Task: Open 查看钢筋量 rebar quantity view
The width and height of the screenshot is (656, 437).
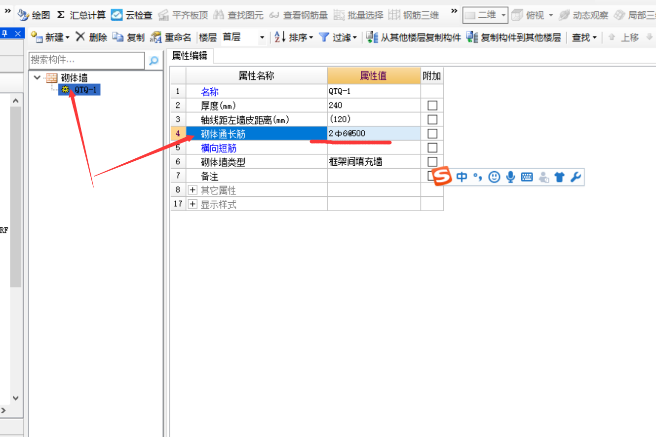Action: tap(299, 15)
